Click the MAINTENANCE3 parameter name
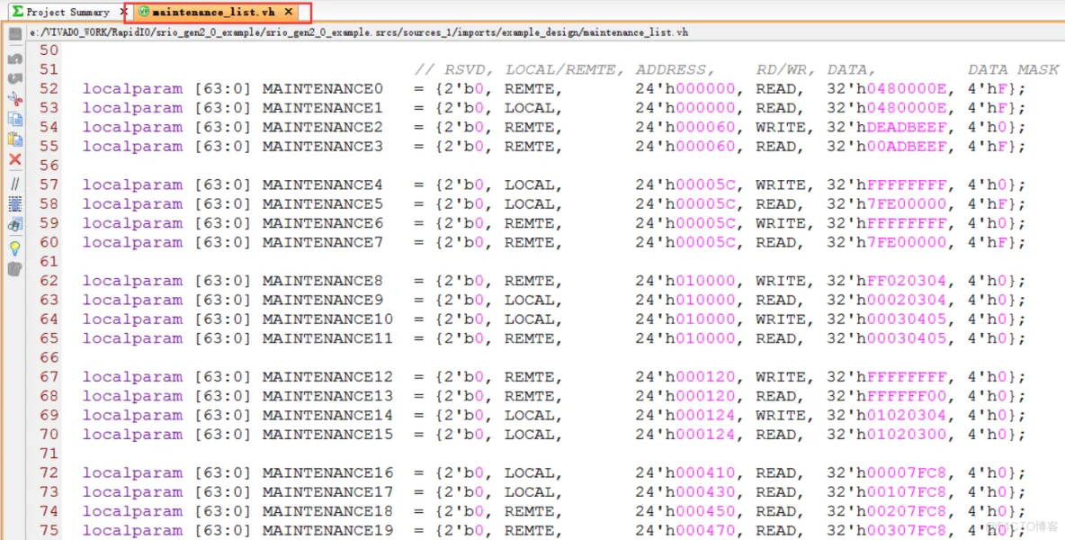 [x=323, y=146]
